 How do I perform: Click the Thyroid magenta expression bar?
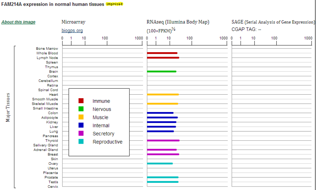[x=163, y=140]
